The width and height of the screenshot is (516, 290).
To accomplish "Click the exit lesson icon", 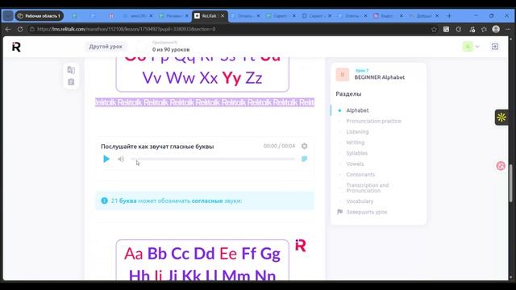I will tap(495, 47).
